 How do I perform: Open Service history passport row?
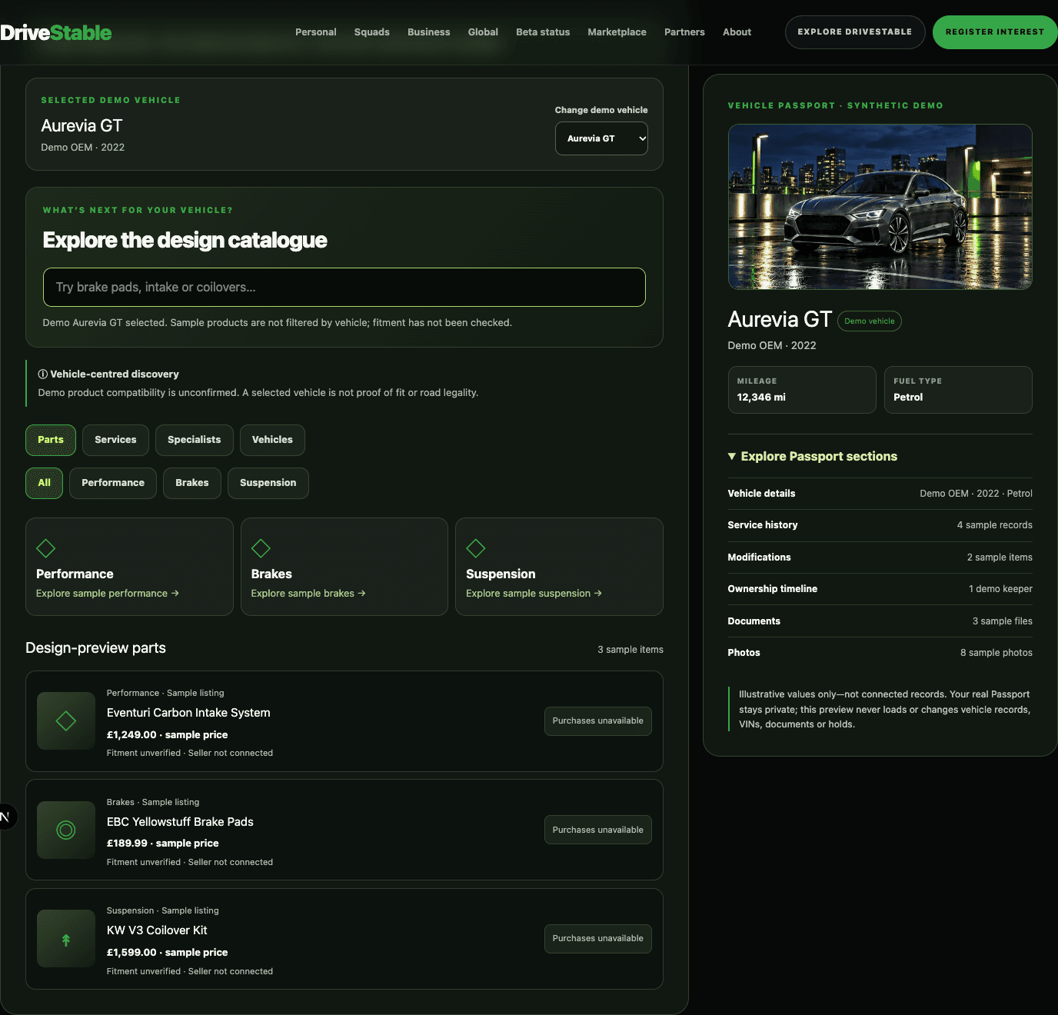880,525
